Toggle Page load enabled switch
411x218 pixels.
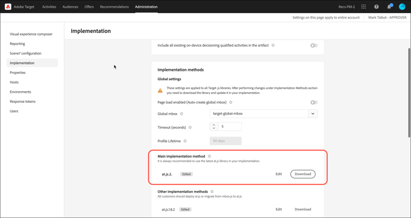tap(314, 103)
